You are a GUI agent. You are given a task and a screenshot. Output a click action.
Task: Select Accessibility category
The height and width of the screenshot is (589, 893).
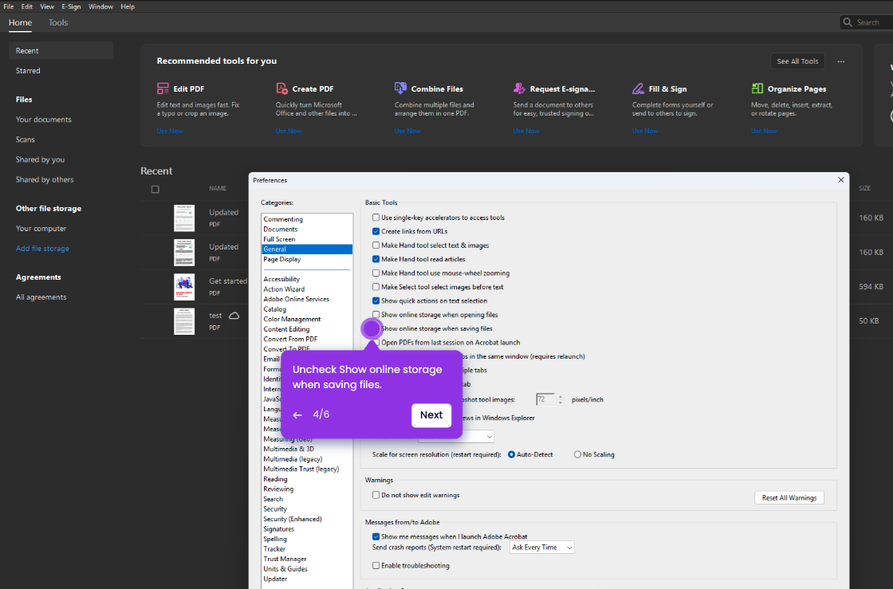[281, 279]
